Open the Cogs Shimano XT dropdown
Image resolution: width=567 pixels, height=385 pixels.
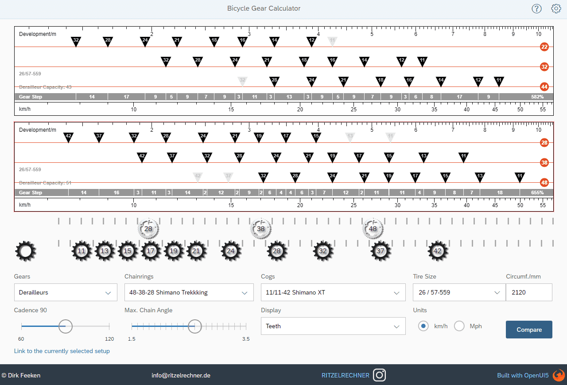coord(333,293)
